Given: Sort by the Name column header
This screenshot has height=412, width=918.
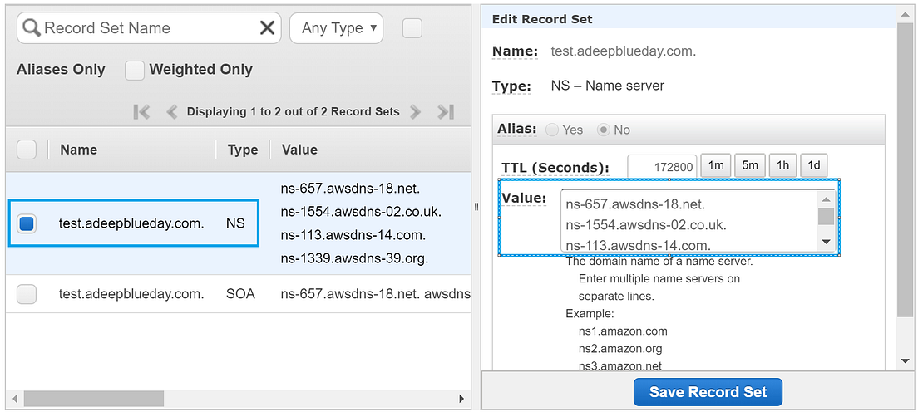Looking at the screenshot, I should tap(78, 150).
